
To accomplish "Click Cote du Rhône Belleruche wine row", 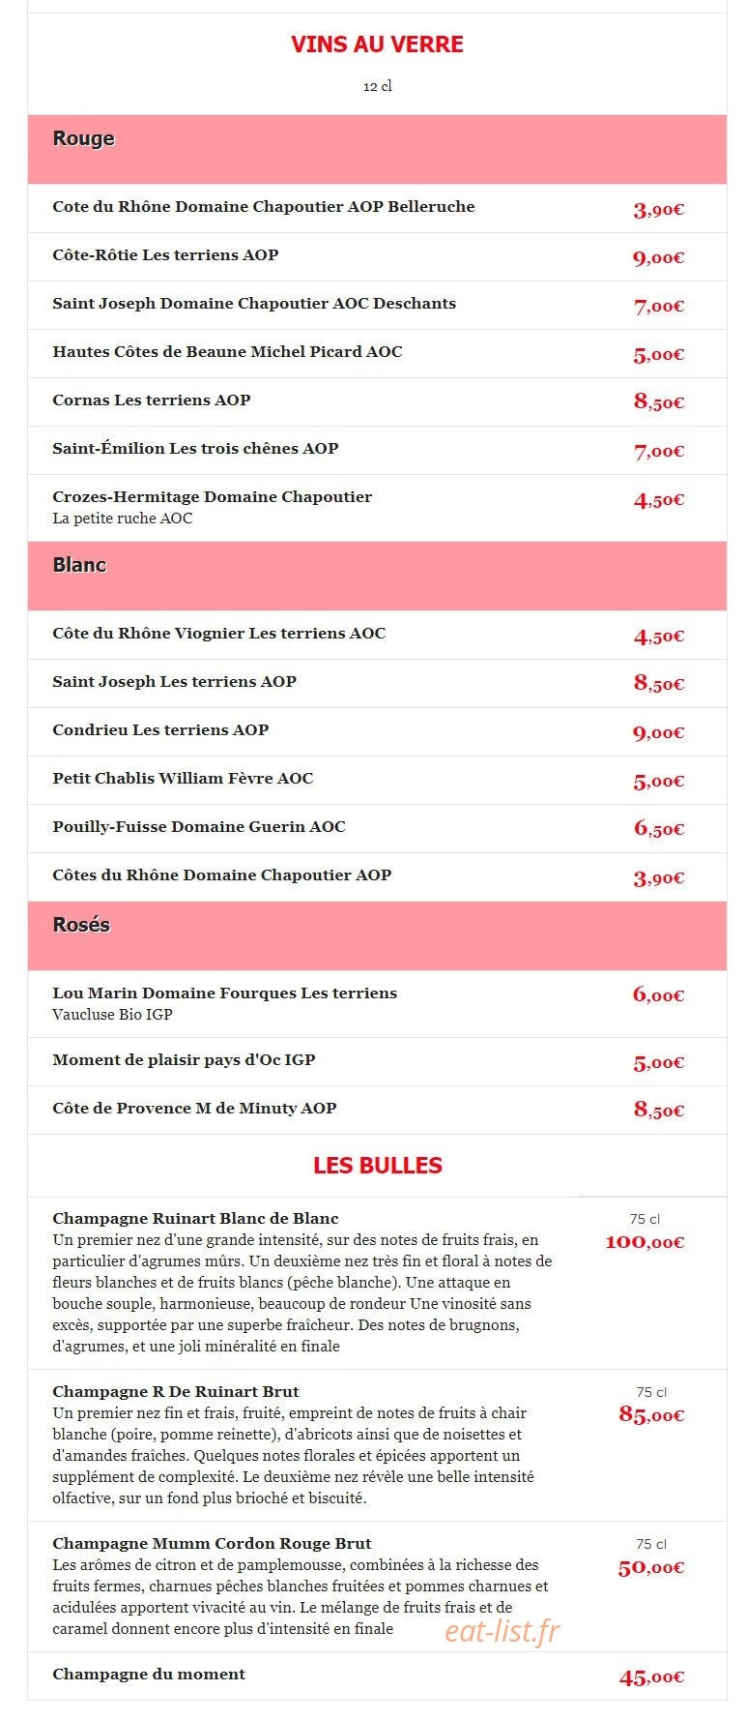I will coord(377,208).
